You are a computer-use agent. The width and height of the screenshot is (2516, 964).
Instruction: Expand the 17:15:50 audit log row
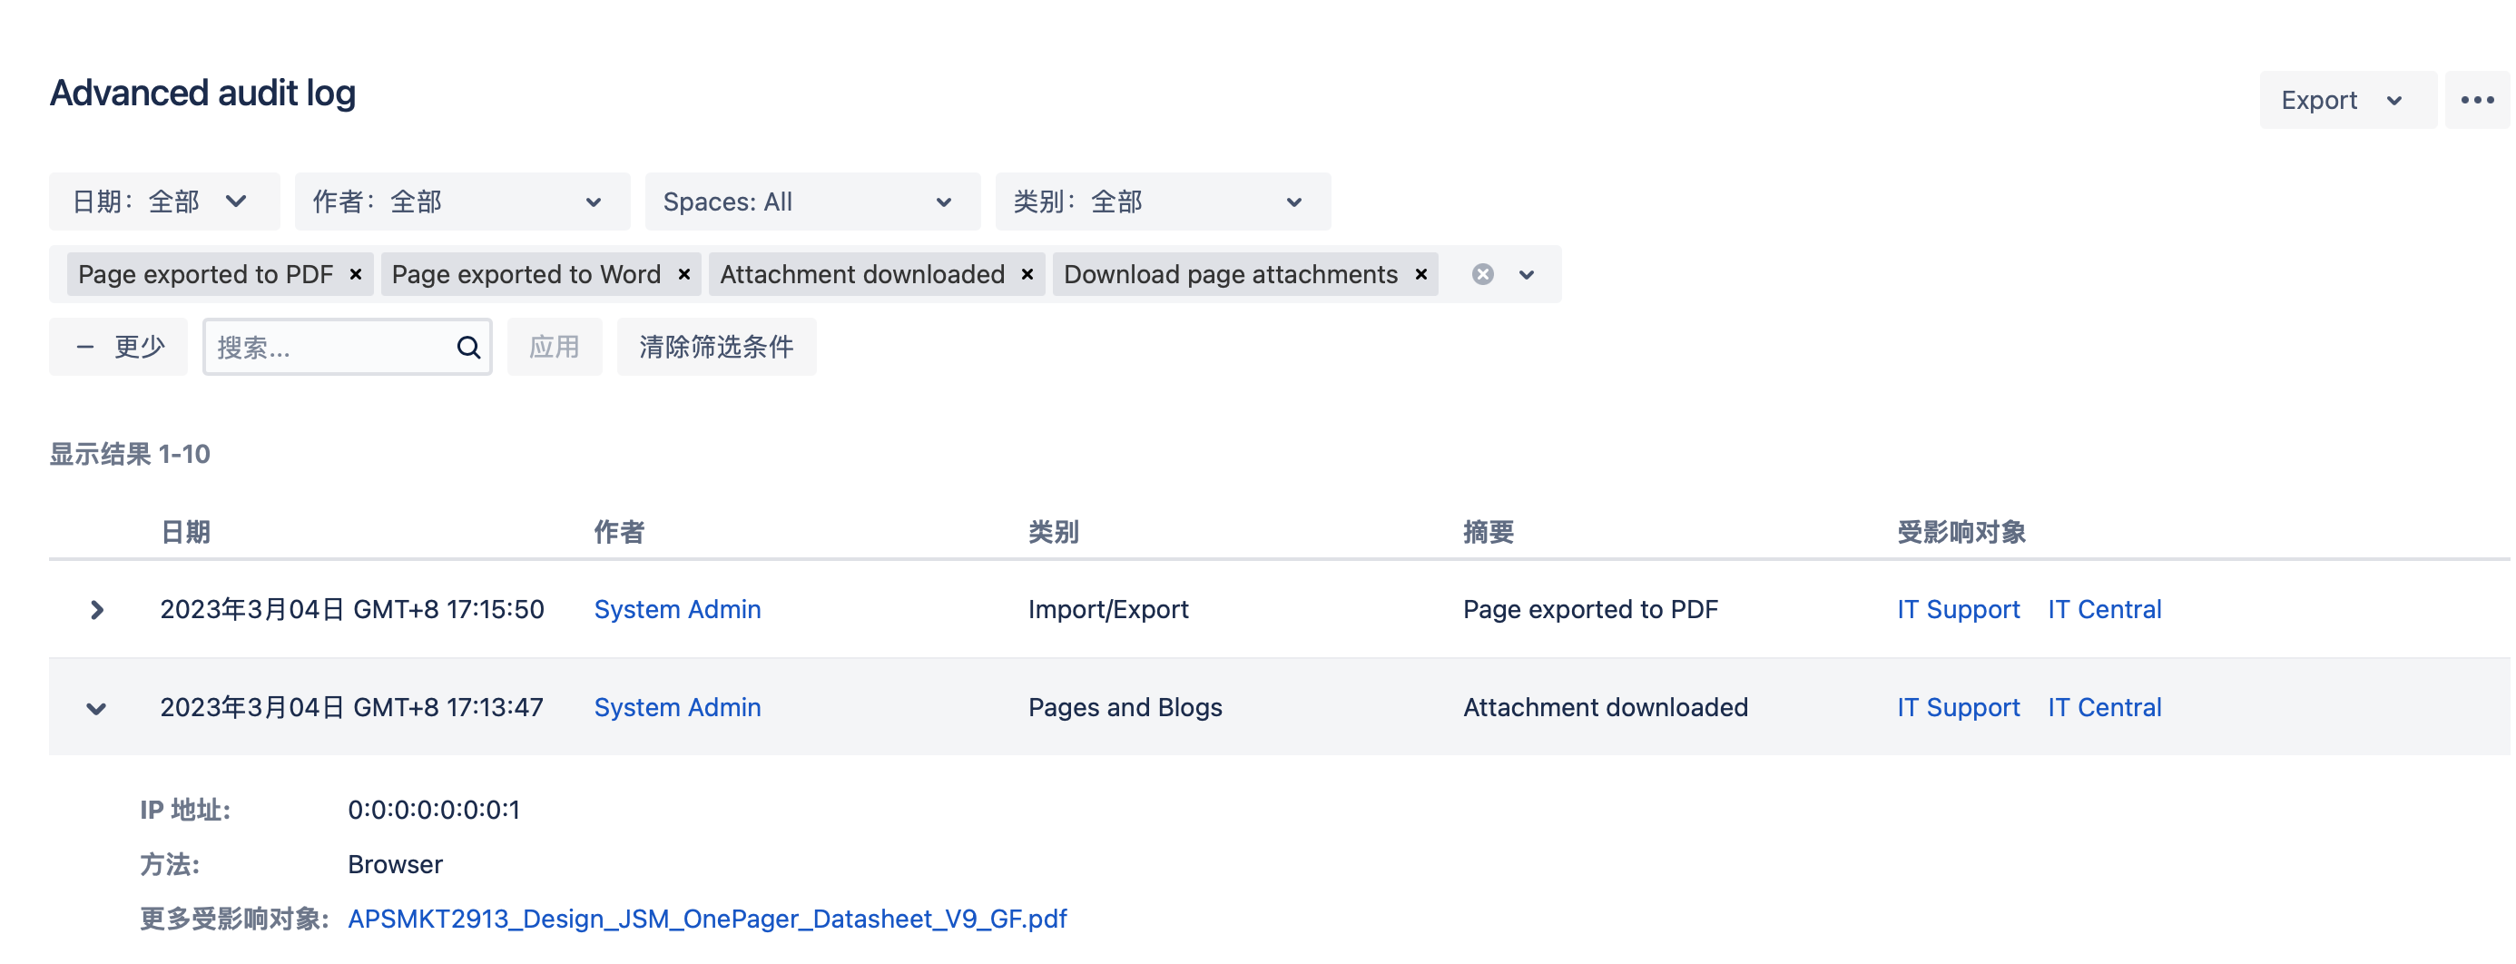point(95,610)
